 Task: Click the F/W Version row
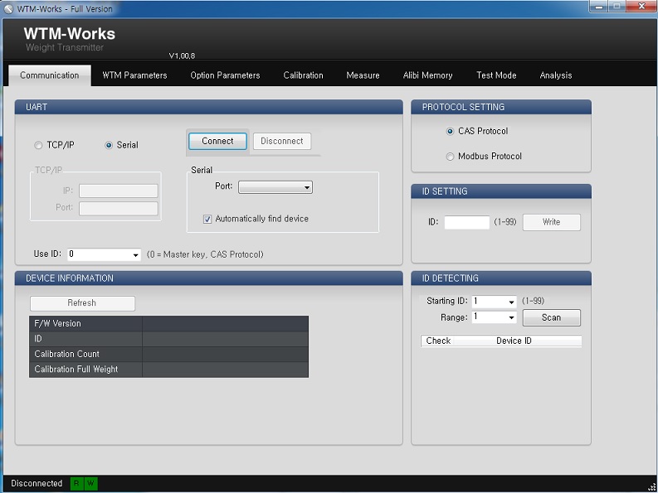[x=168, y=324]
